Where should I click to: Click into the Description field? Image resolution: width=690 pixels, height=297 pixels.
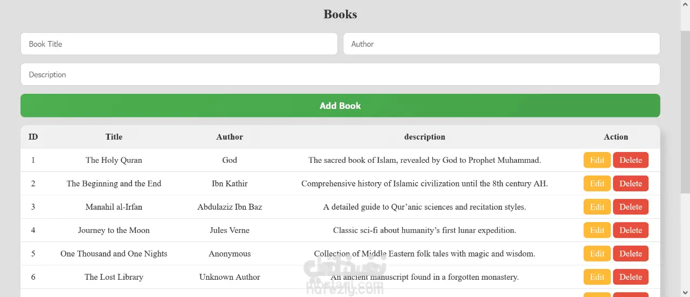tap(340, 75)
